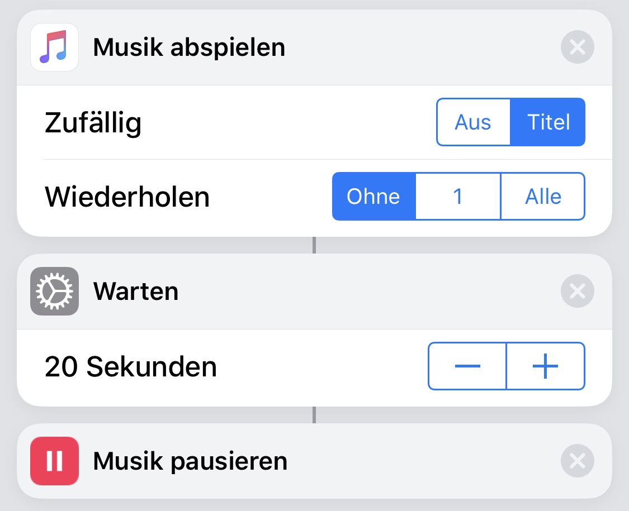Image resolution: width=629 pixels, height=511 pixels.
Task: Tap the red pause icon
Action: [54, 461]
